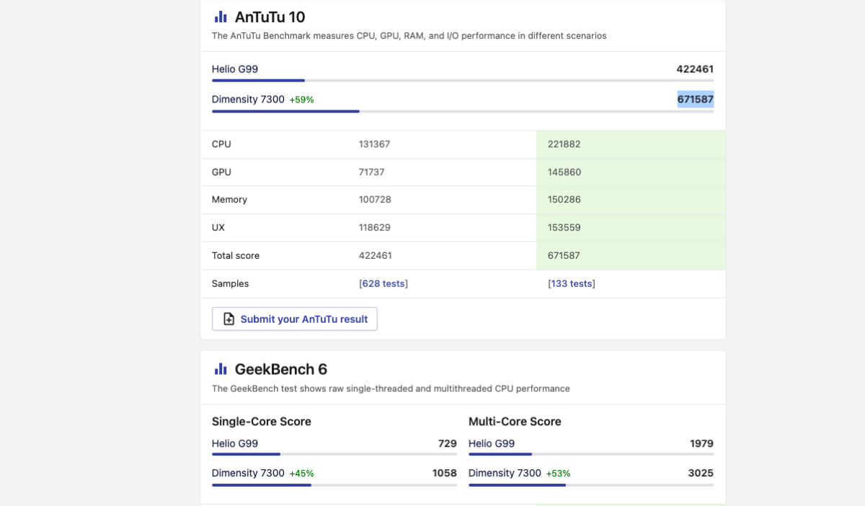Click the Helio G99 AnTuTu score bar
The width and height of the screenshot is (865, 506).
(x=258, y=81)
